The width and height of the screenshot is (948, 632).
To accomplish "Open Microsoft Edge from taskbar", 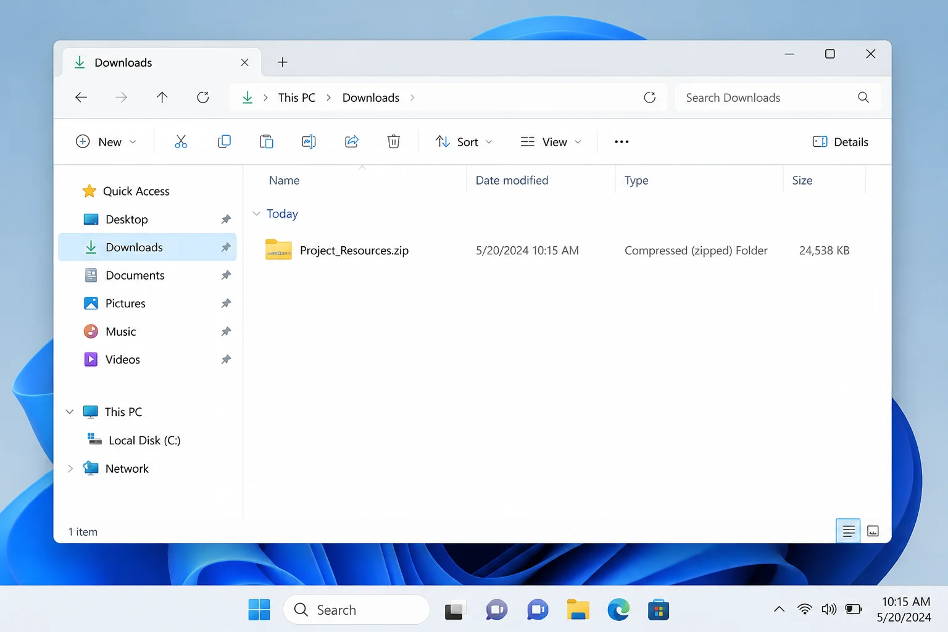I will [618, 610].
